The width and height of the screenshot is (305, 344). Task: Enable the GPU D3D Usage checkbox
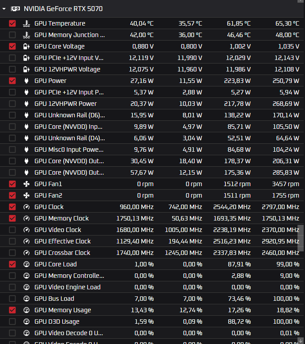point(12,322)
